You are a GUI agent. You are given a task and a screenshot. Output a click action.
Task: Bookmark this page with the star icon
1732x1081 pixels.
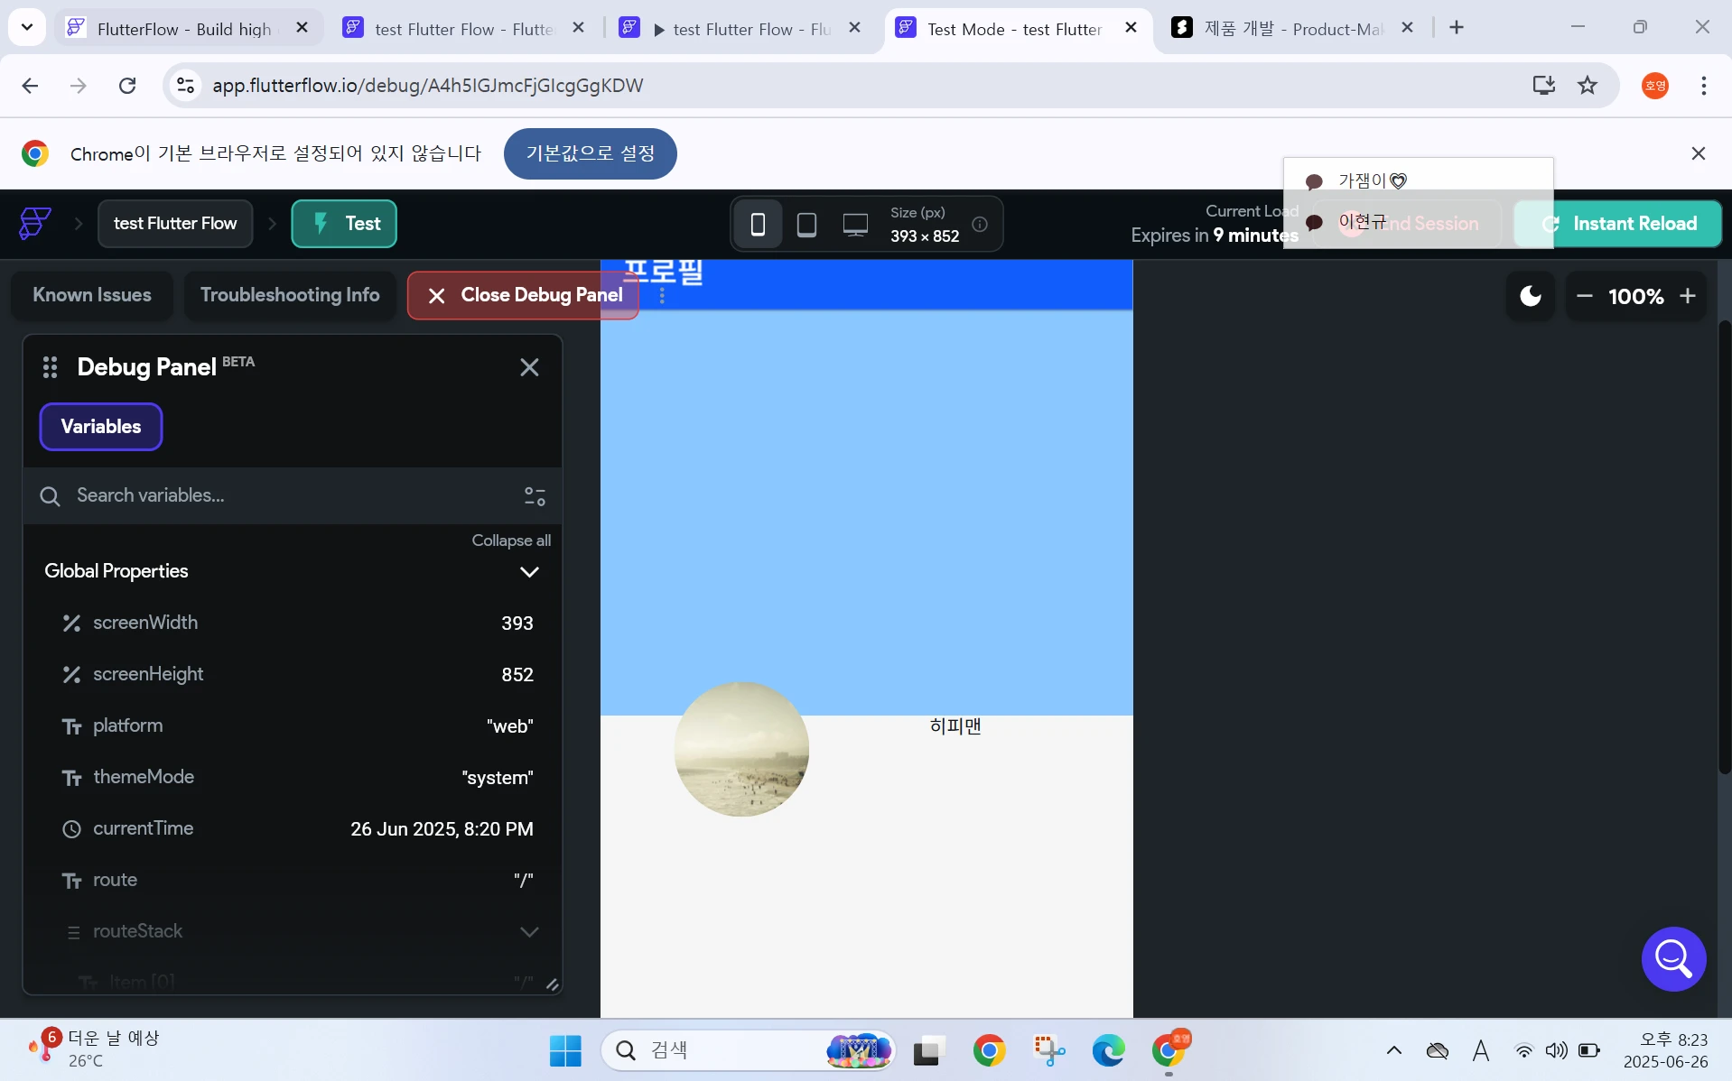tap(1588, 86)
